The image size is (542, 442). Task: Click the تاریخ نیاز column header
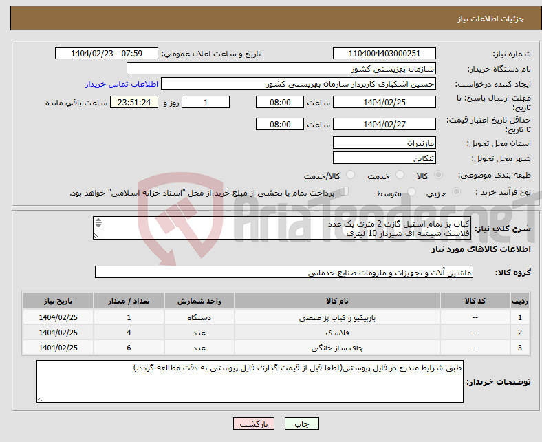click(58, 301)
